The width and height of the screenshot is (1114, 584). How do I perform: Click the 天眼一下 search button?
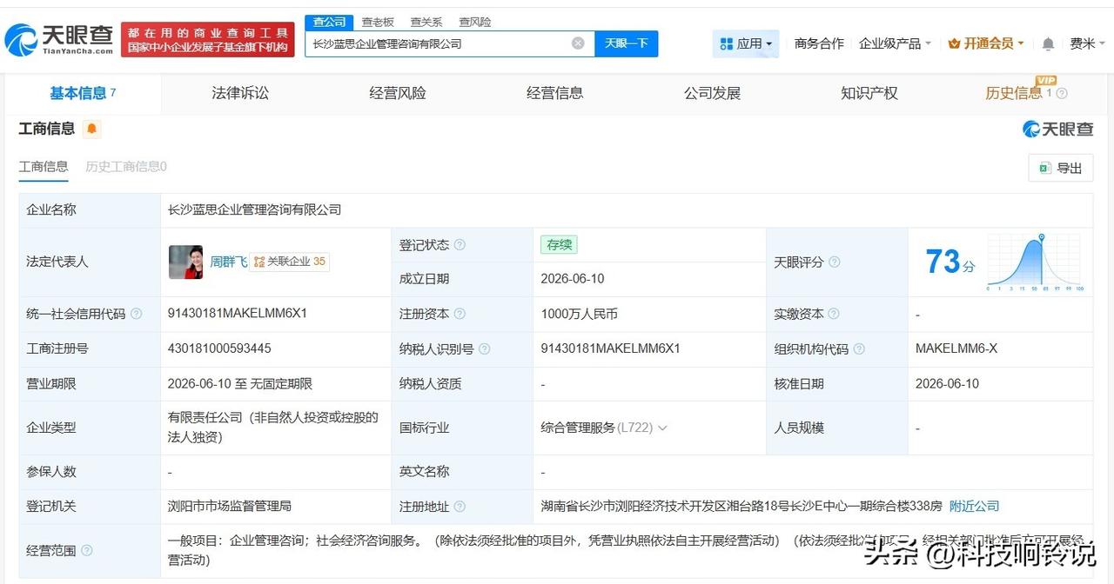(627, 43)
